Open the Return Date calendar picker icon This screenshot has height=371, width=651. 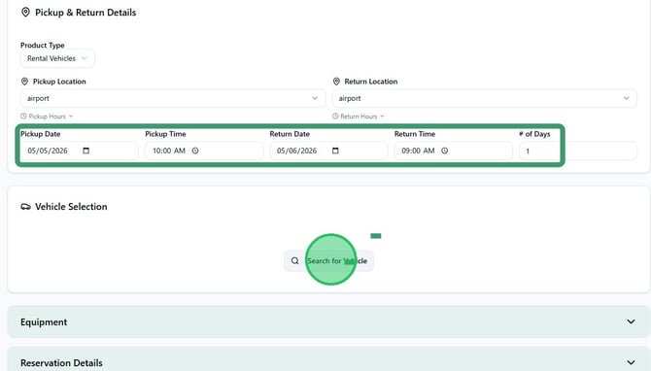[335, 151]
